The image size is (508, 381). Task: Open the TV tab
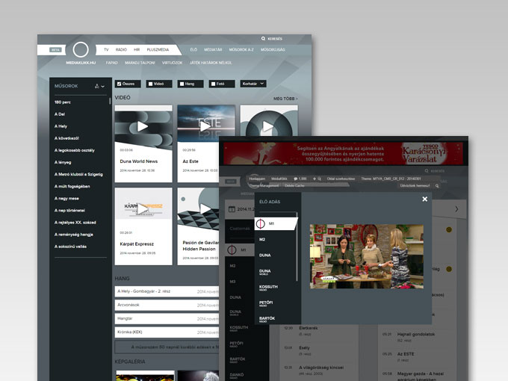pyautogui.click(x=106, y=49)
